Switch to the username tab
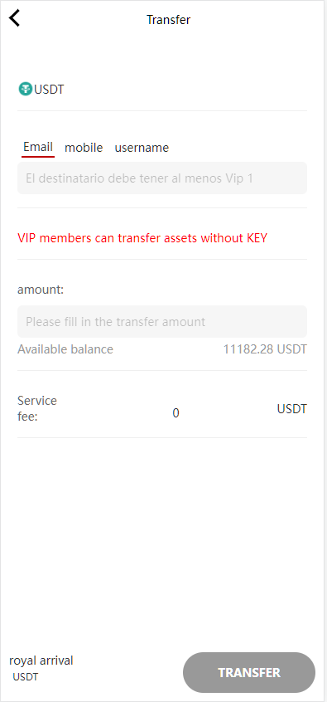This screenshot has height=702, width=327. click(142, 148)
